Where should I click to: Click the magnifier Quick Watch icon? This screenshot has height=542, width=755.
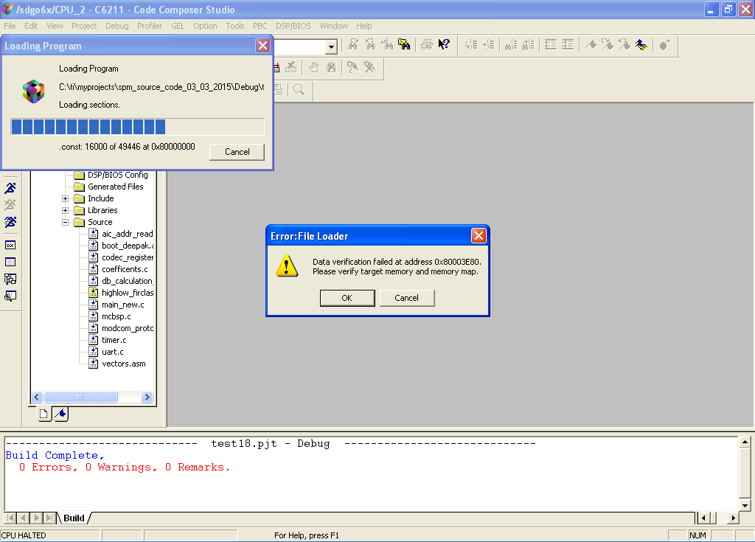[299, 90]
